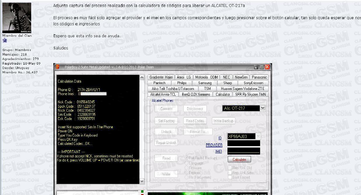Click the Disconnect button
Screen dimensions: 361x195
[195, 109]
